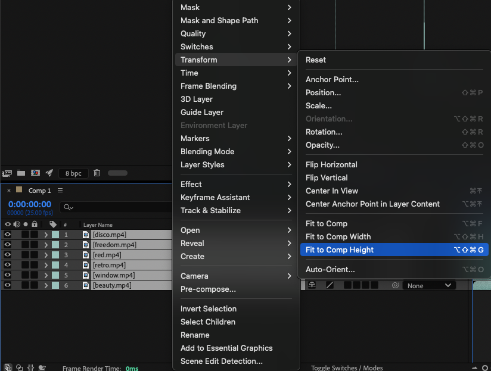Toggle solo switch on disco.mp4 layer
Image resolution: width=491 pixels, height=371 pixels.
[x=26, y=234]
